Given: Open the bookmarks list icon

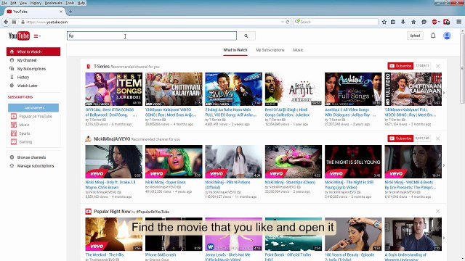Looking at the screenshot, I should (393, 22).
